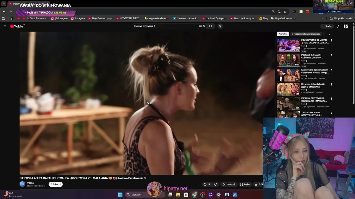Open OBS Studio from the taskbar
This screenshot has height=199, width=355.
tap(202, 195)
